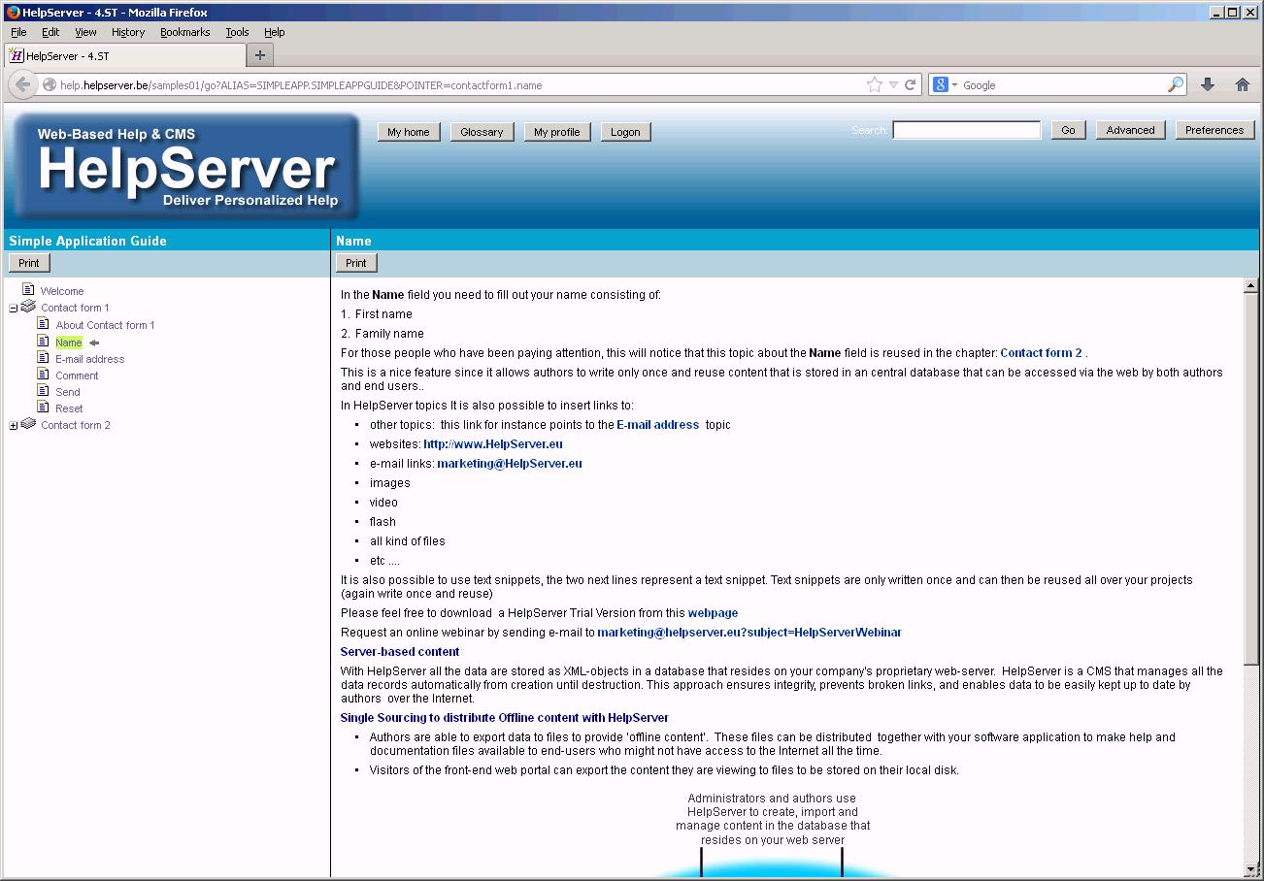
Task: Click the book icon beside Contact form 1
Action: [x=27, y=308]
